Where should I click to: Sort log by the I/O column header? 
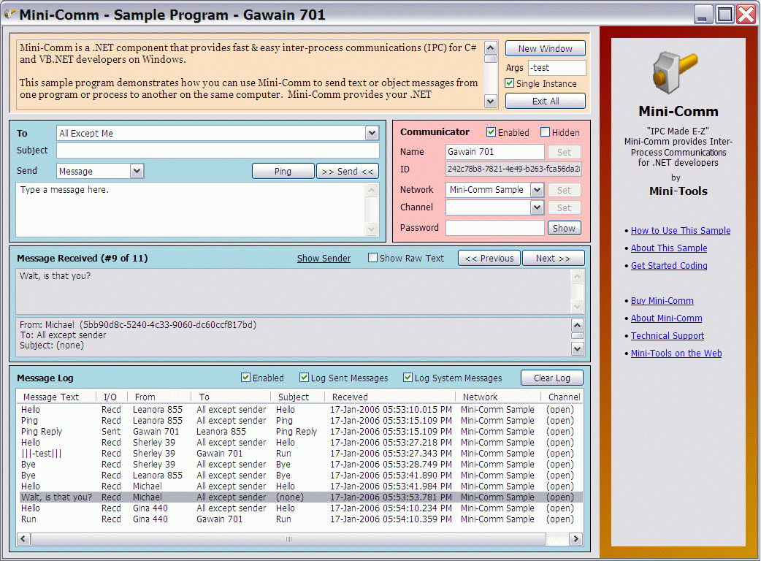tap(111, 397)
